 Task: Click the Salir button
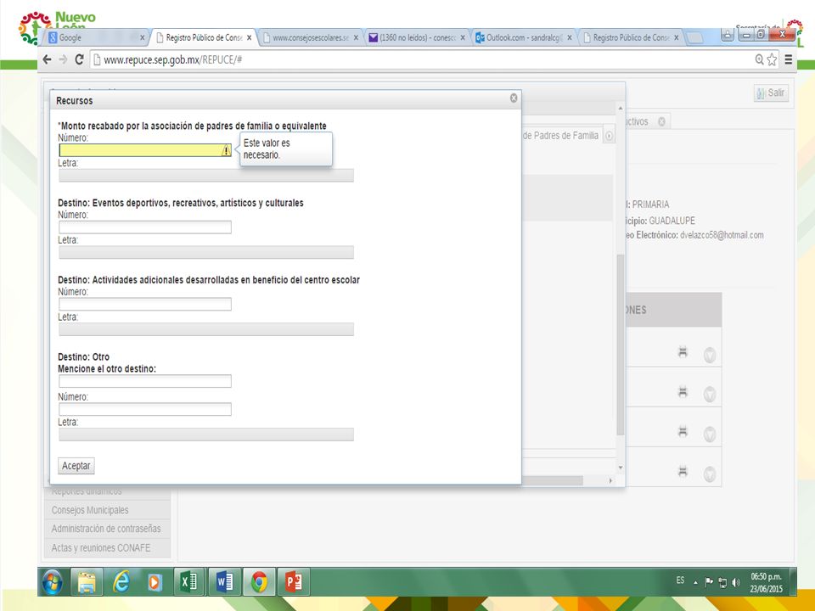point(772,93)
